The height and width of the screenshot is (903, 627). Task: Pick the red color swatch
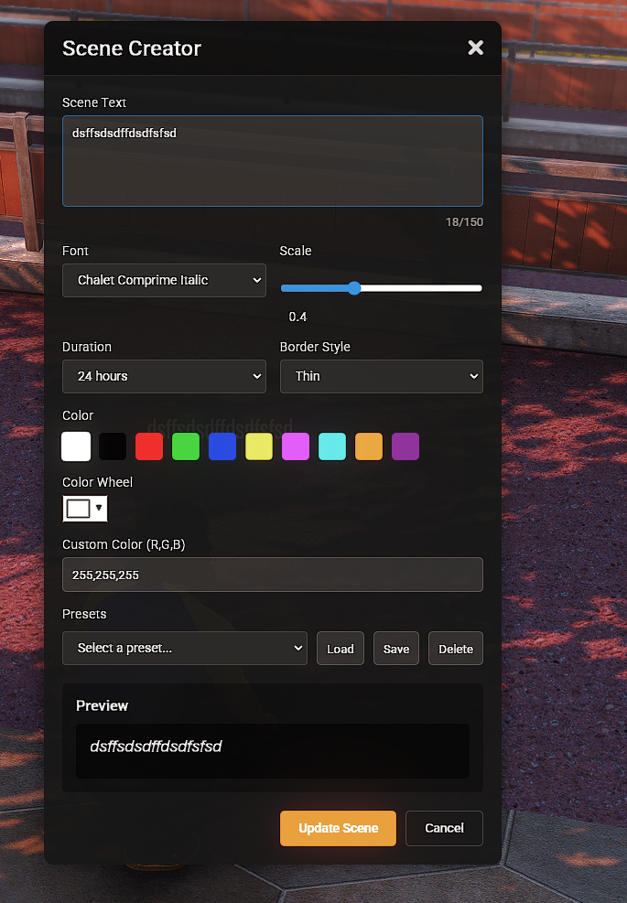(149, 446)
